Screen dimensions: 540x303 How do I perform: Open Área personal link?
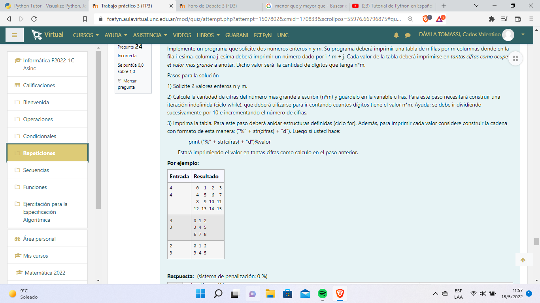tap(47, 239)
